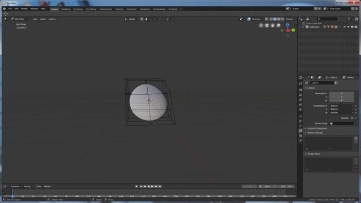
Task: Open the timeline Marker menu
Action: pos(47,187)
